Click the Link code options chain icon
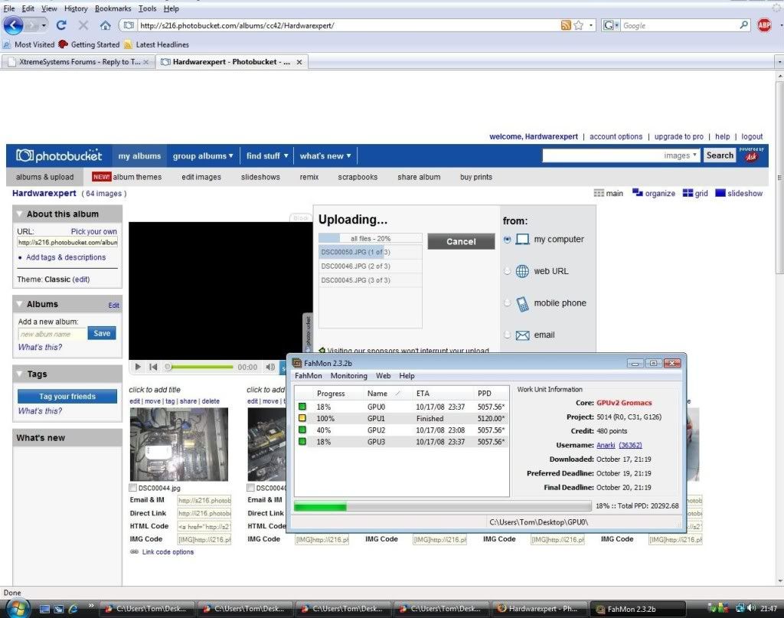 [134, 552]
